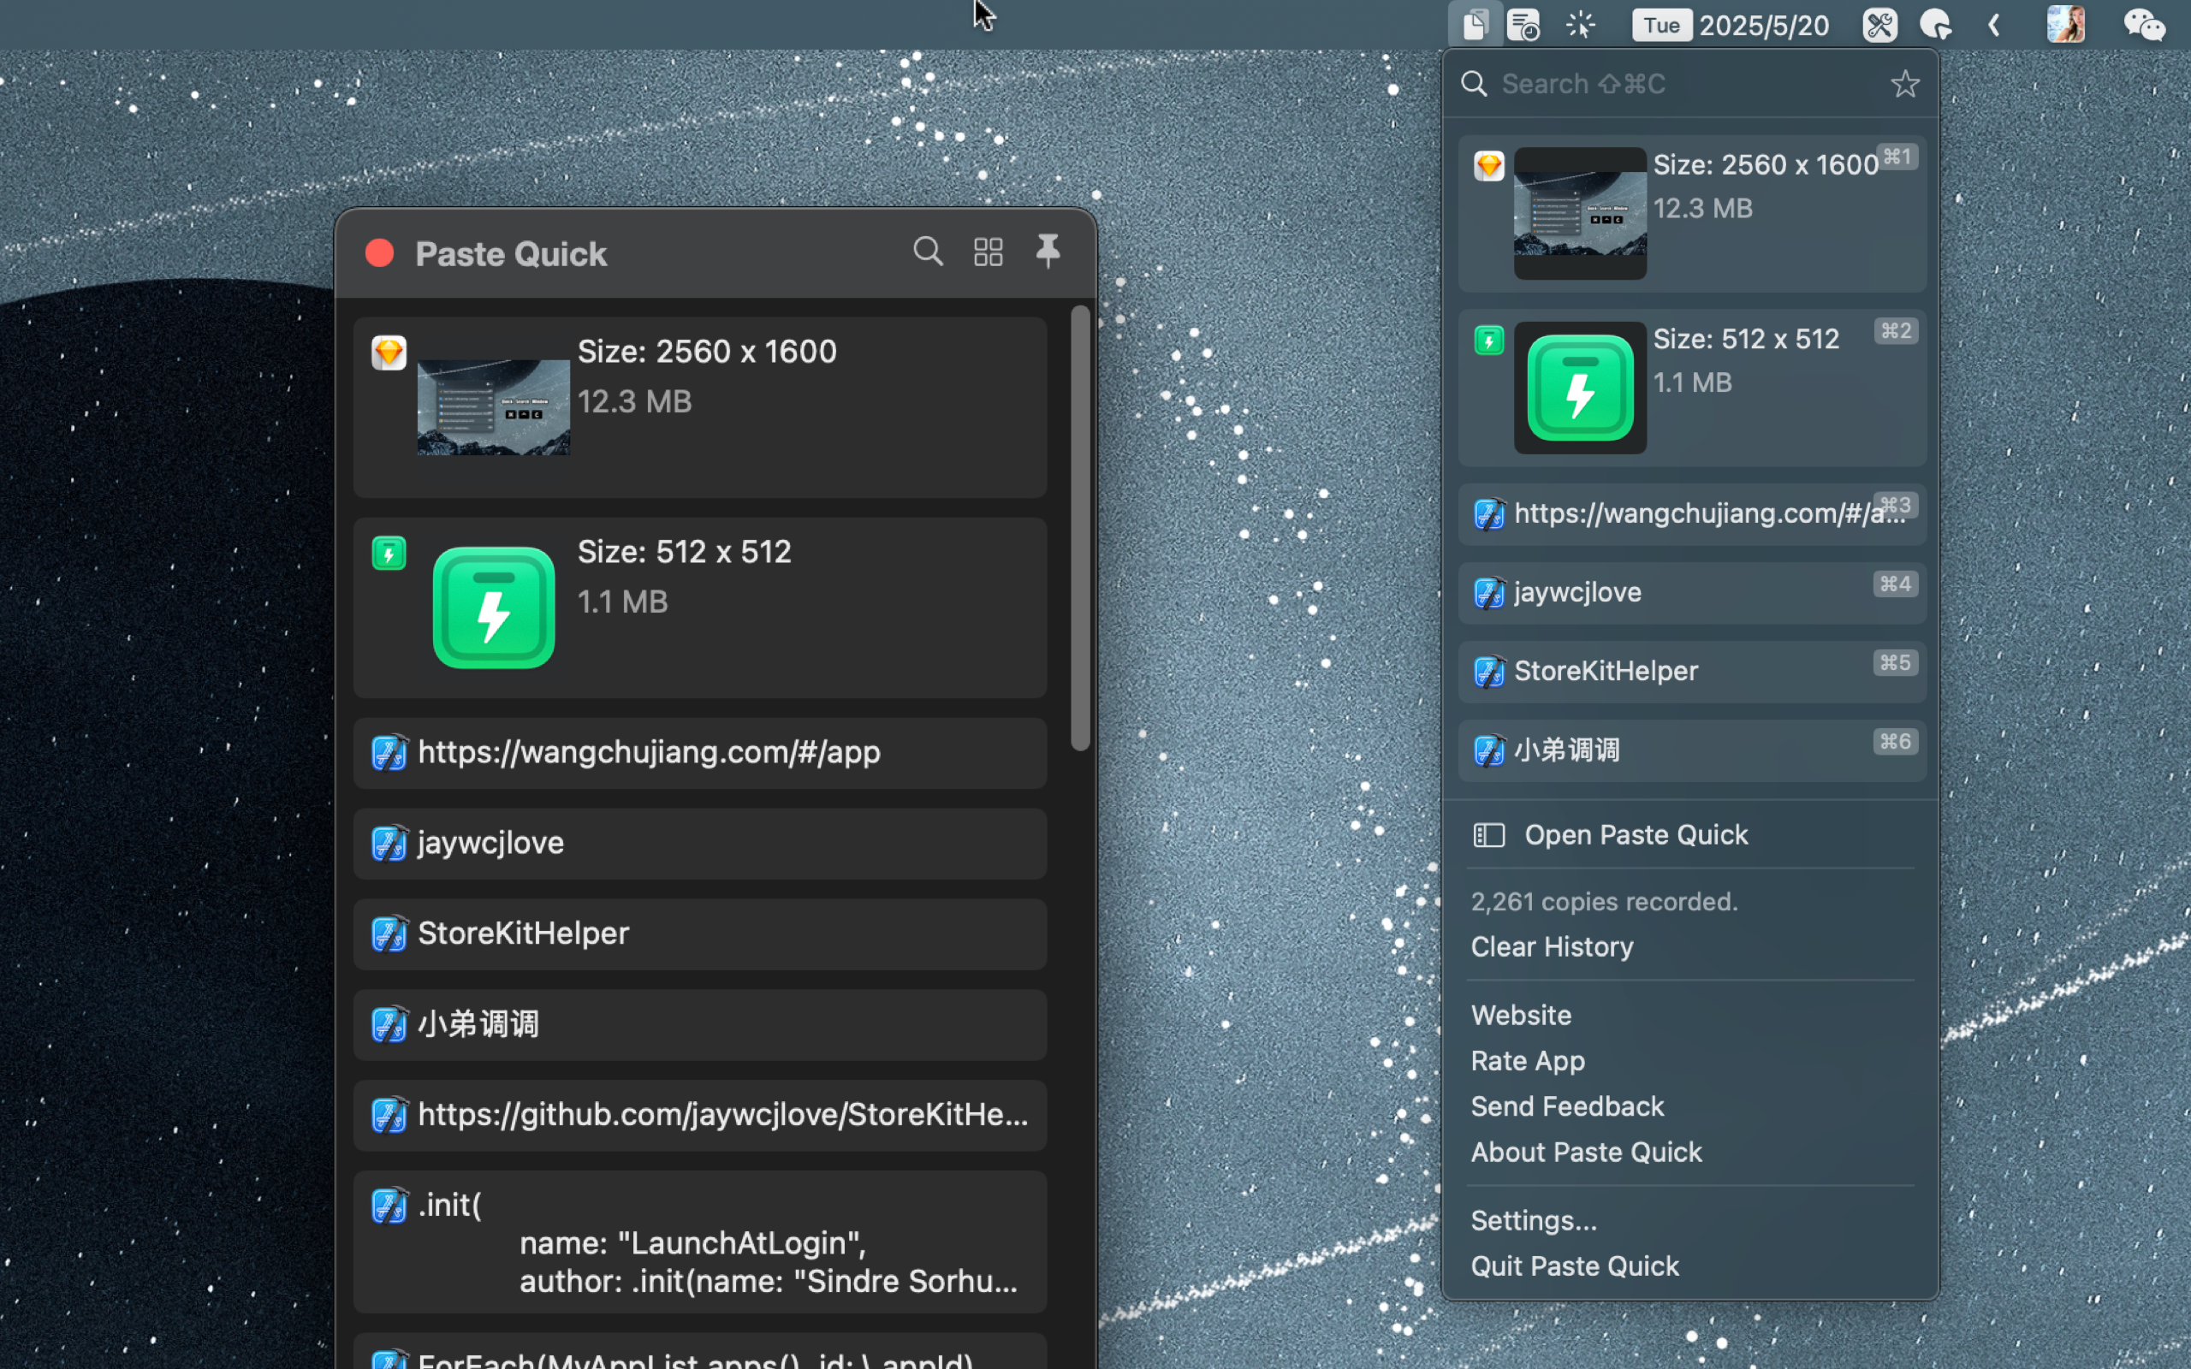This screenshot has height=1369, width=2191.
Task: Click the WeChat icon in menu bar
Action: coord(2144,25)
